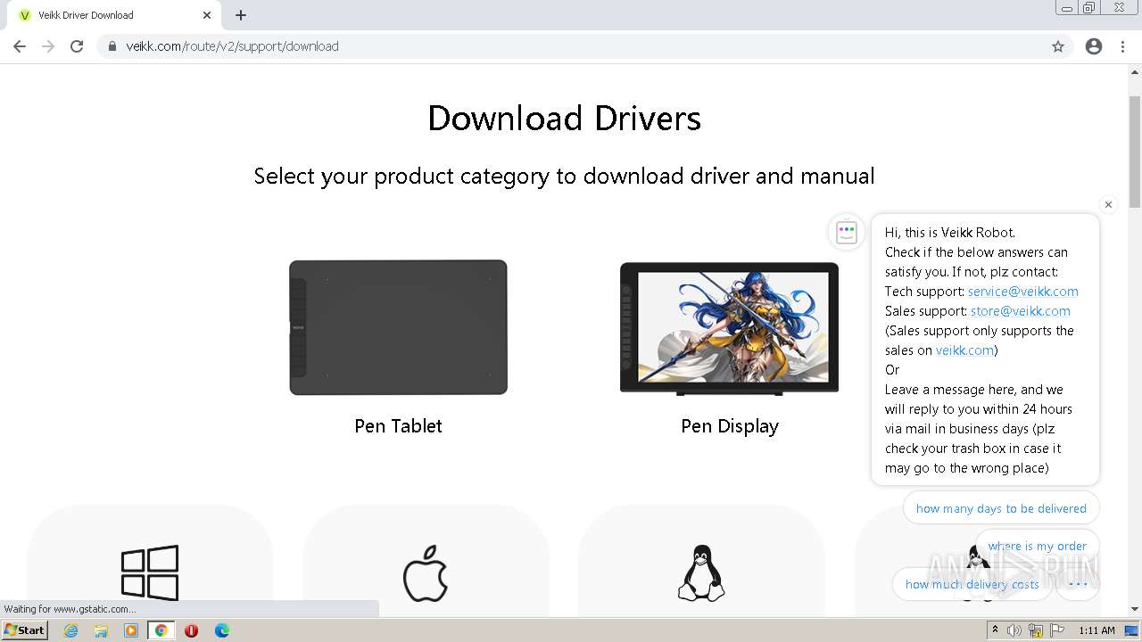Select the Windows logo icon

coord(150,572)
